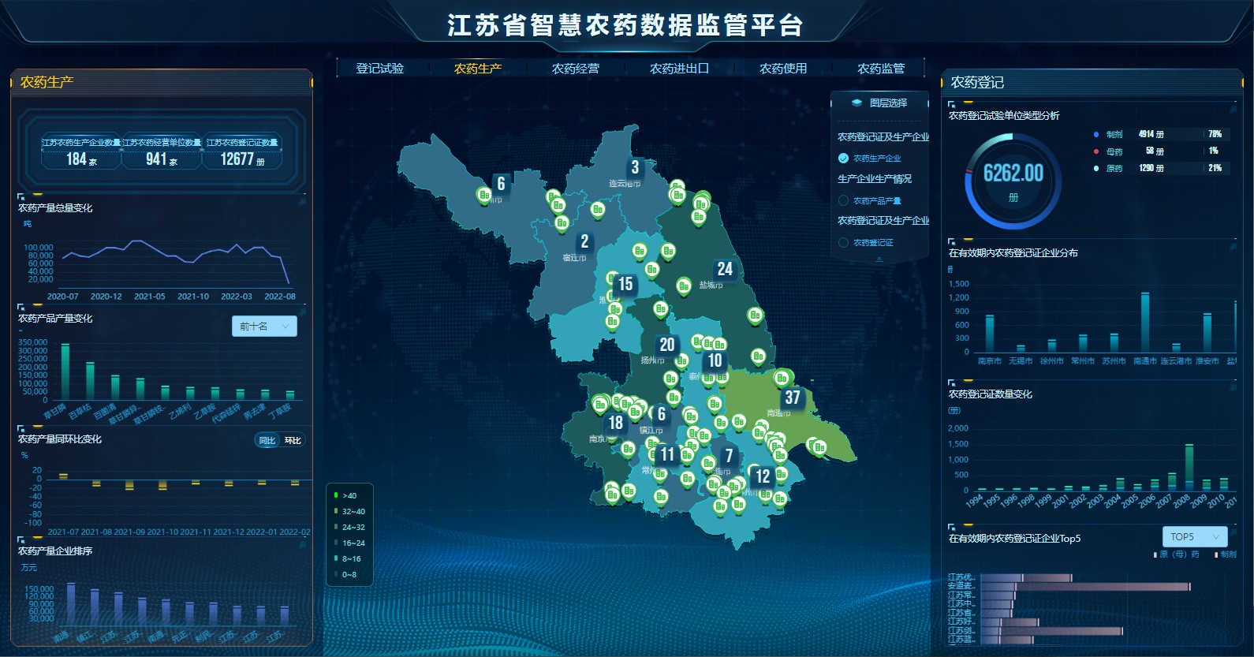Click the 15 count badge on 淮安市
The image size is (1254, 657).
625,284
